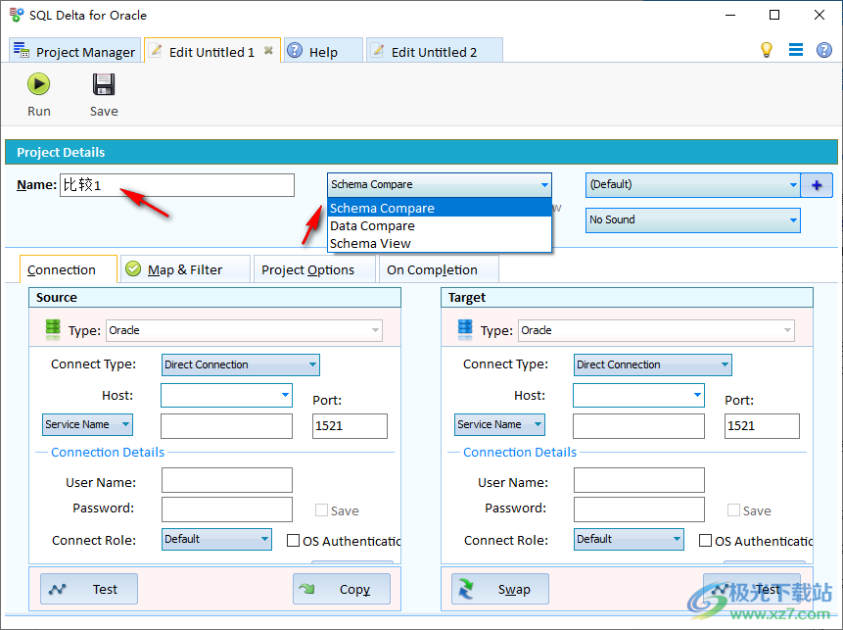Close the Edit Untitled 1 tab
This screenshot has height=630, width=843.
click(268, 51)
